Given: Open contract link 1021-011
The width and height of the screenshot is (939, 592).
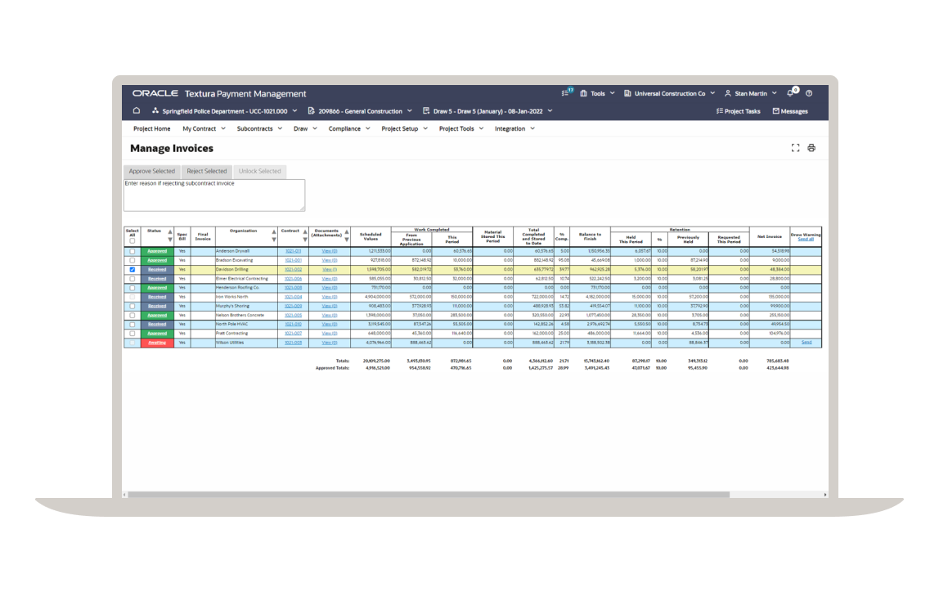Looking at the screenshot, I should coord(293,251).
